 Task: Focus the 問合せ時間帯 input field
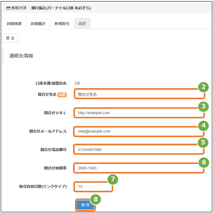point(139,168)
